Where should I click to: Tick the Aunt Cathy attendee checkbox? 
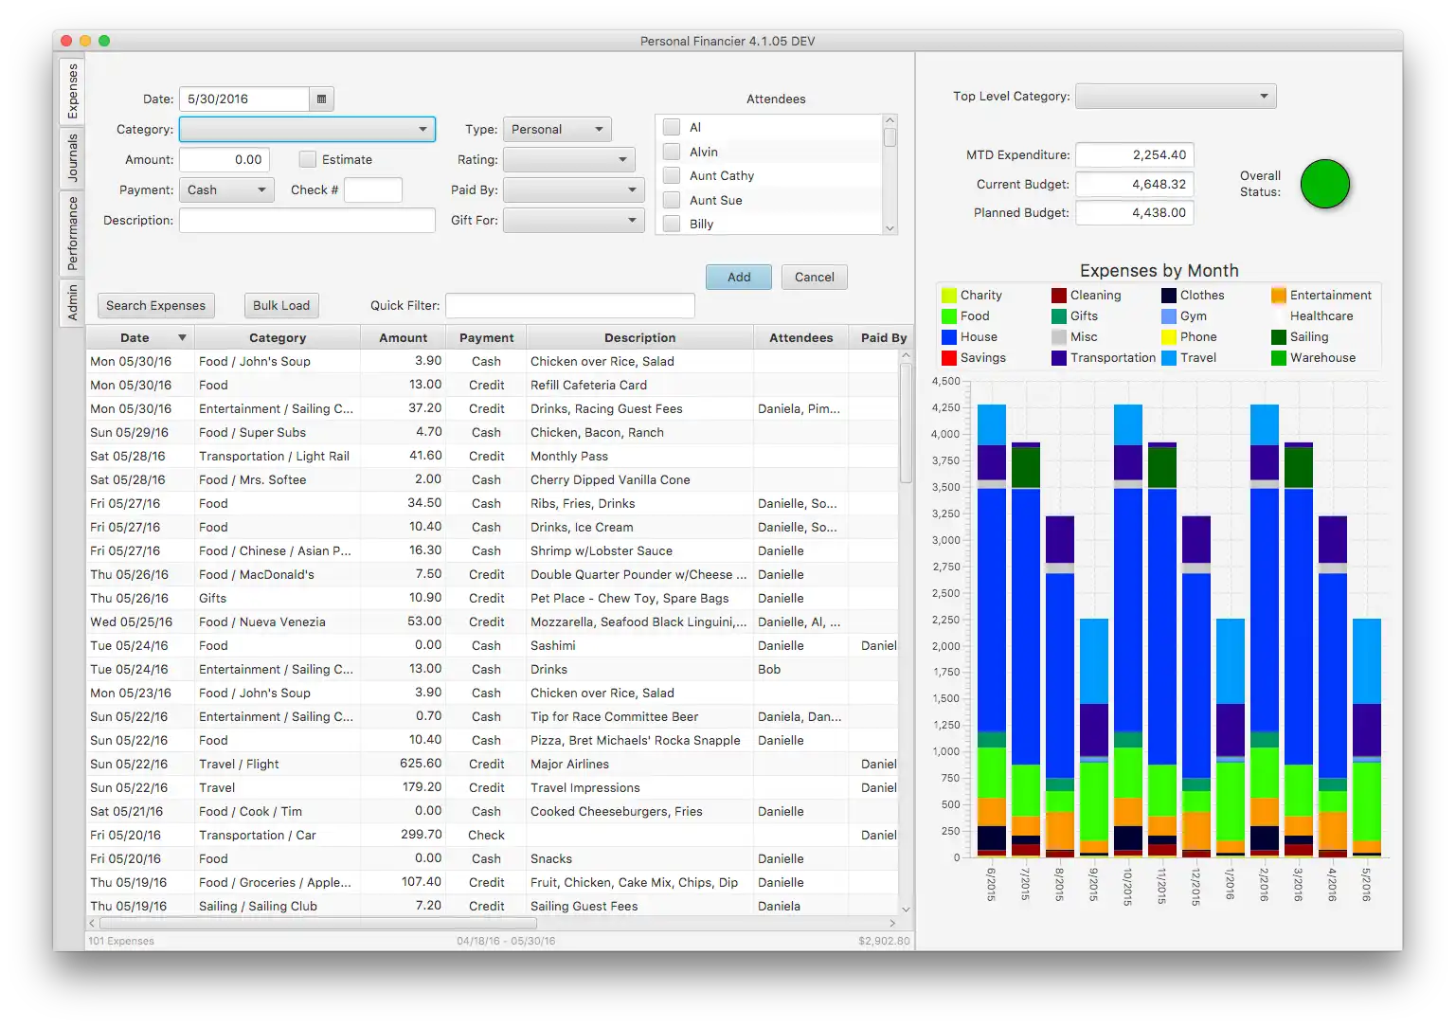672,175
